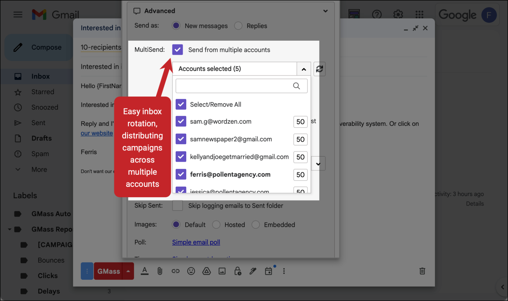Open the GMass campaigns icon in header
Viewport: 508px width, 301px height.
click(354, 14)
